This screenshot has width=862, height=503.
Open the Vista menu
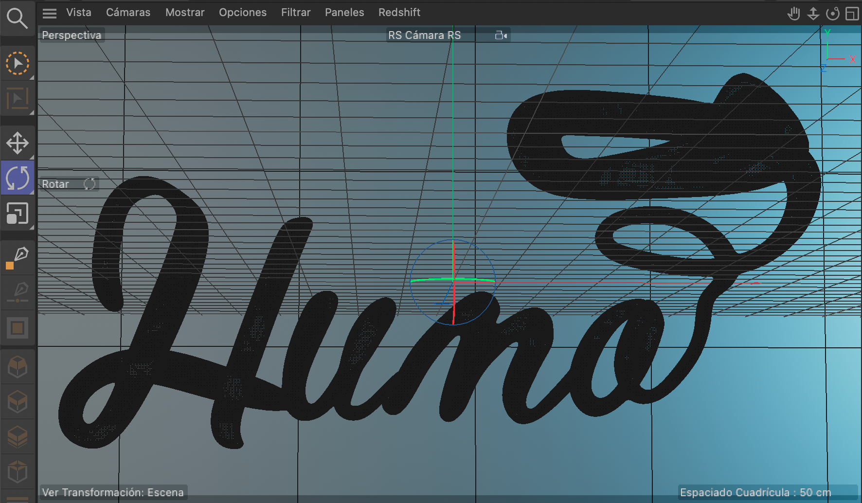[x=79, y=13]
